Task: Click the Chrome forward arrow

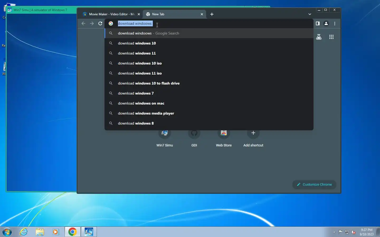Action: (92, 23)
